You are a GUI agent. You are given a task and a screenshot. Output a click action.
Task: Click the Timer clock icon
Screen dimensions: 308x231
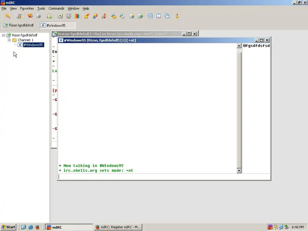pyautogui.click(x=69, y=16)
